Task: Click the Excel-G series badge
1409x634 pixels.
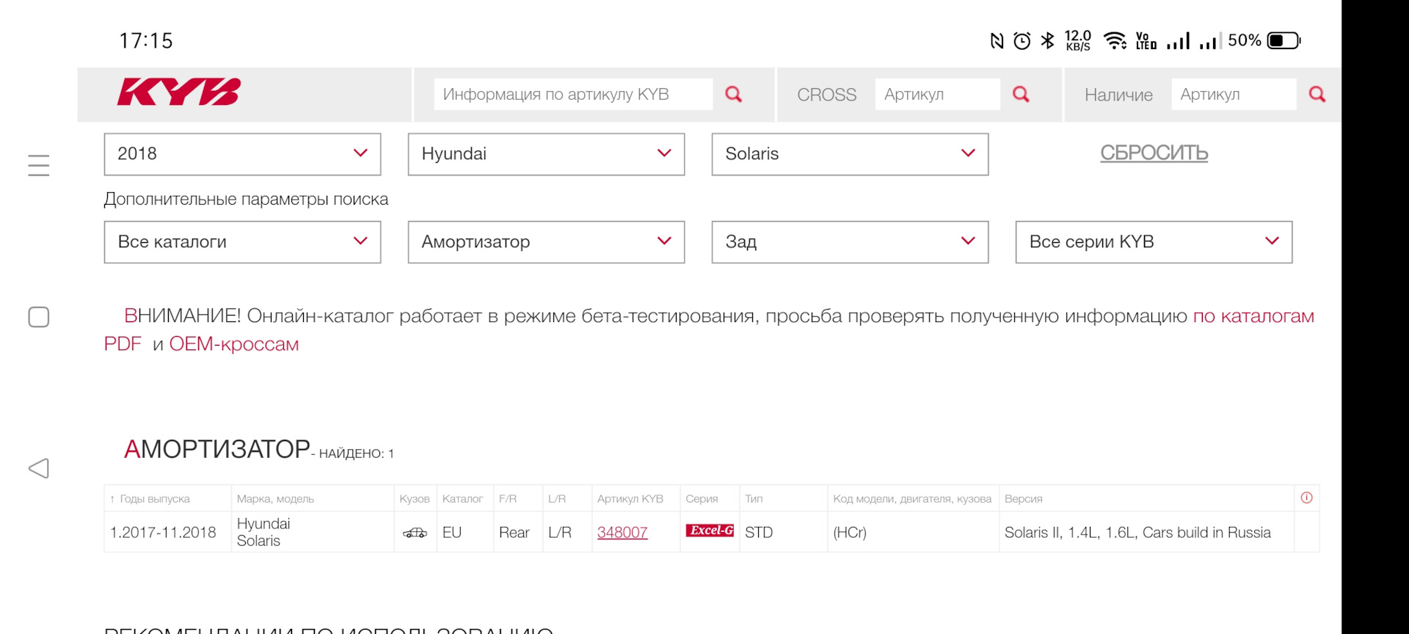Action: click(x=710, y=531)
